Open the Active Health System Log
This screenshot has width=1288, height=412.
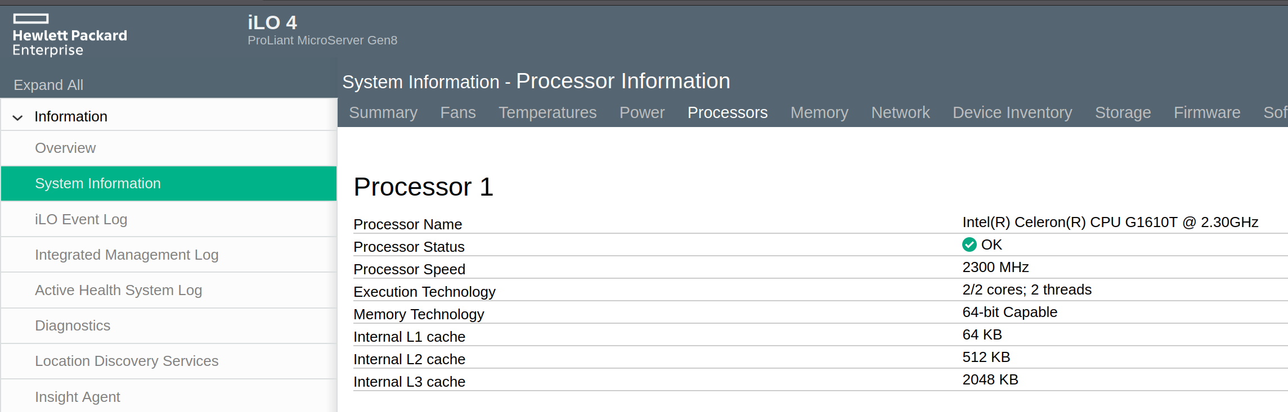pyautogui.click(x=118, y=290)
